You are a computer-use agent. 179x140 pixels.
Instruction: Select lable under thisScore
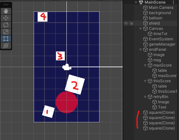(x=162, y=86)
